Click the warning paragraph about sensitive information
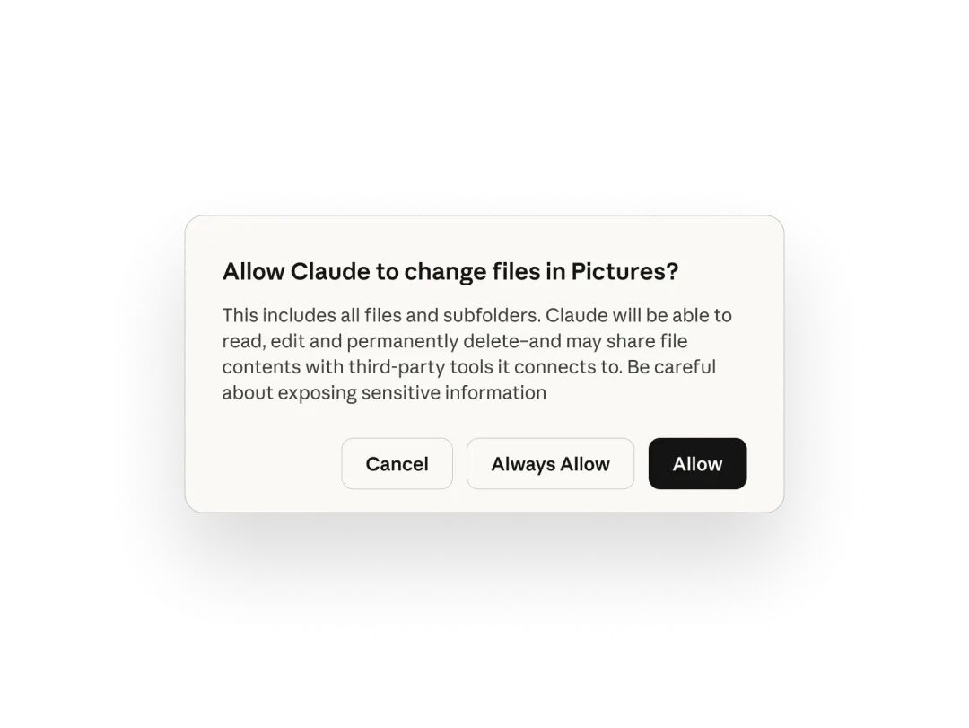 pos(476,354)
